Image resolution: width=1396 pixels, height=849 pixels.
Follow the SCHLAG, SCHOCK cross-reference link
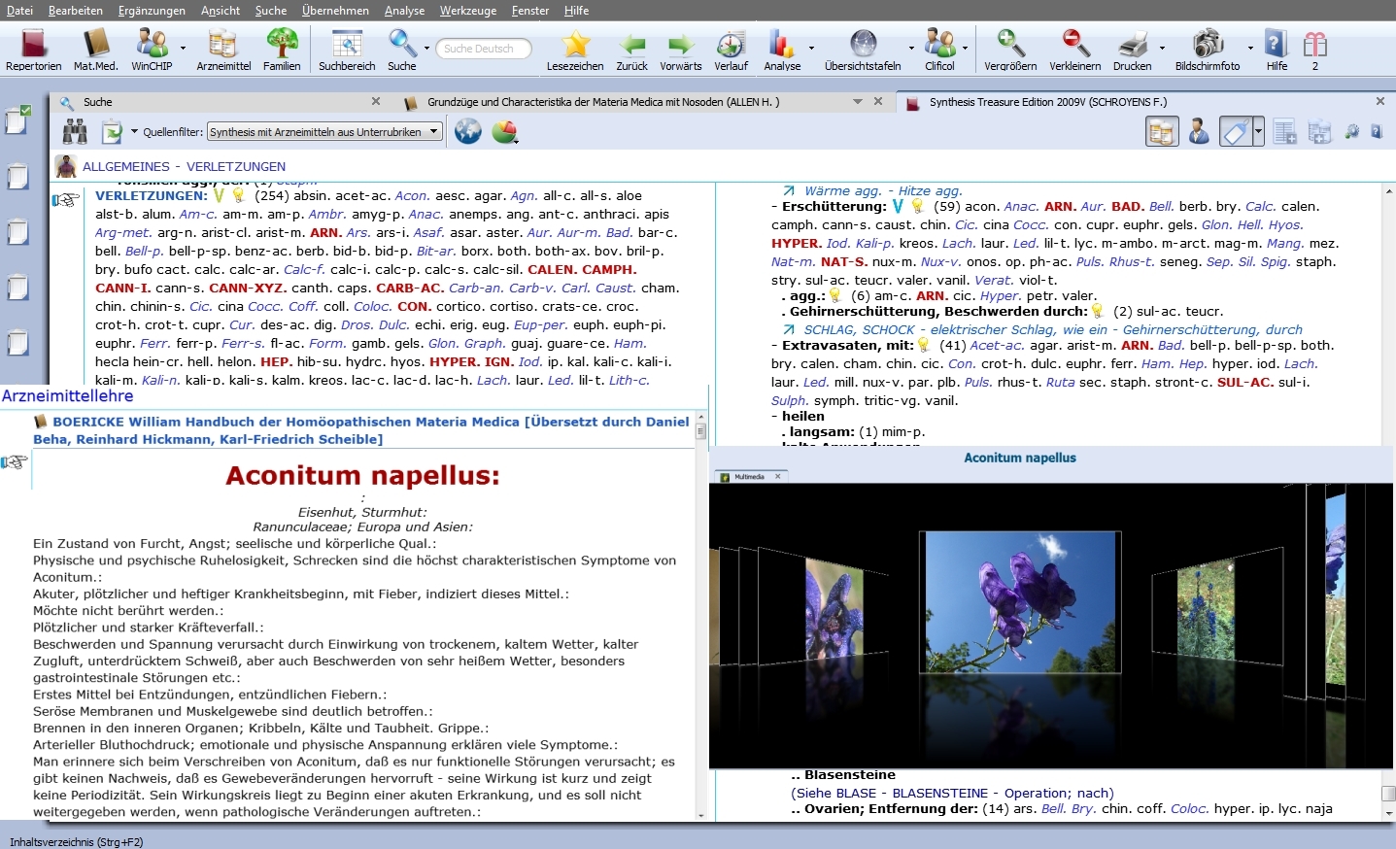(1053, 329)
